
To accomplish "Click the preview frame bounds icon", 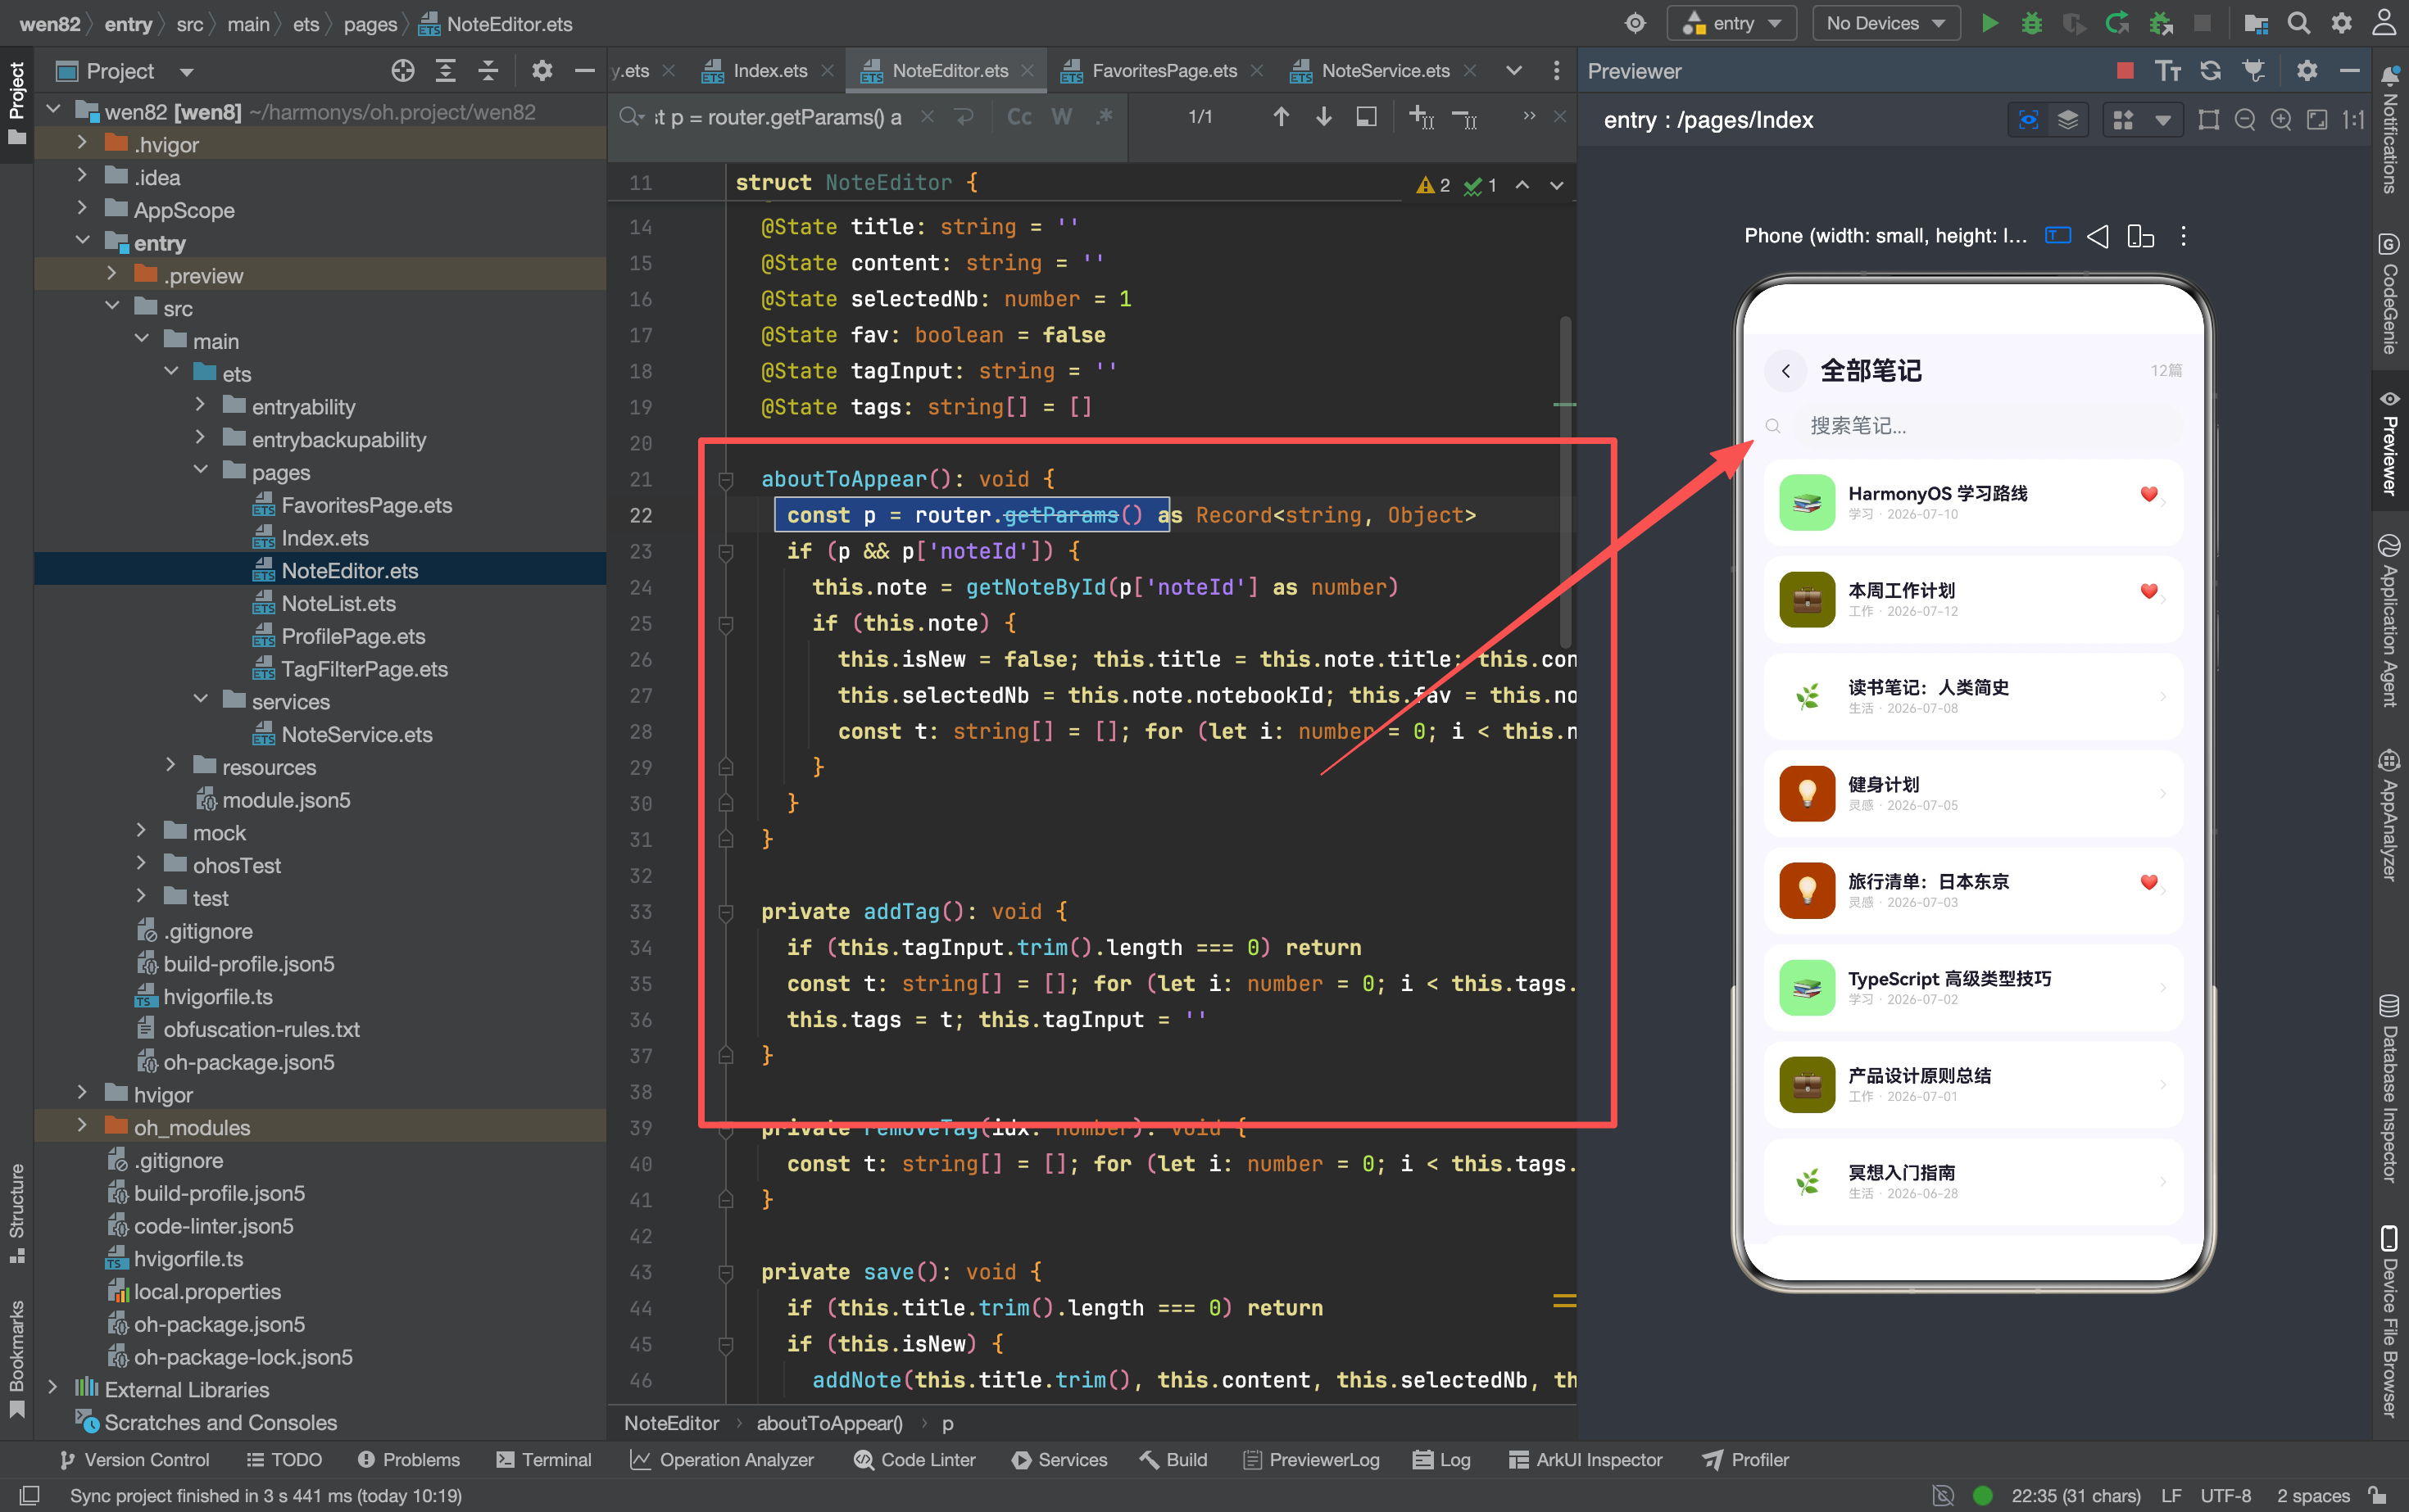I will (x=2208, y=120).
